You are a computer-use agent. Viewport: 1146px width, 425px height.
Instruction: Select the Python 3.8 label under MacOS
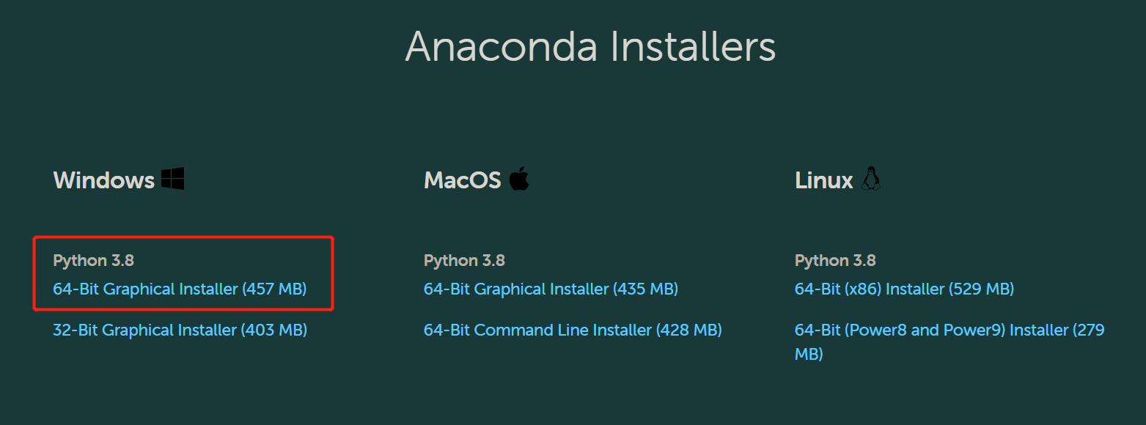[x=464, y=260]
